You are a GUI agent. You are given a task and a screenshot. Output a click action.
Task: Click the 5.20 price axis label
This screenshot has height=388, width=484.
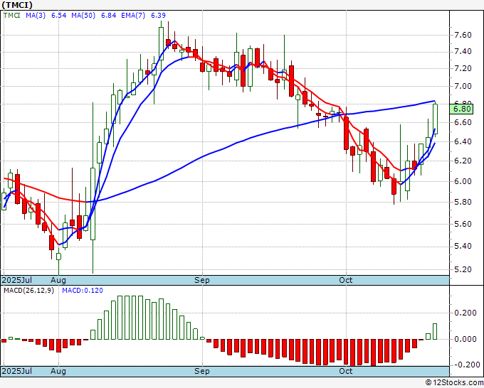(463, 269)
